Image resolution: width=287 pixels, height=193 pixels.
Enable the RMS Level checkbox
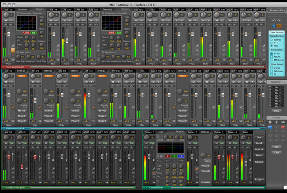tap(272, 60)
